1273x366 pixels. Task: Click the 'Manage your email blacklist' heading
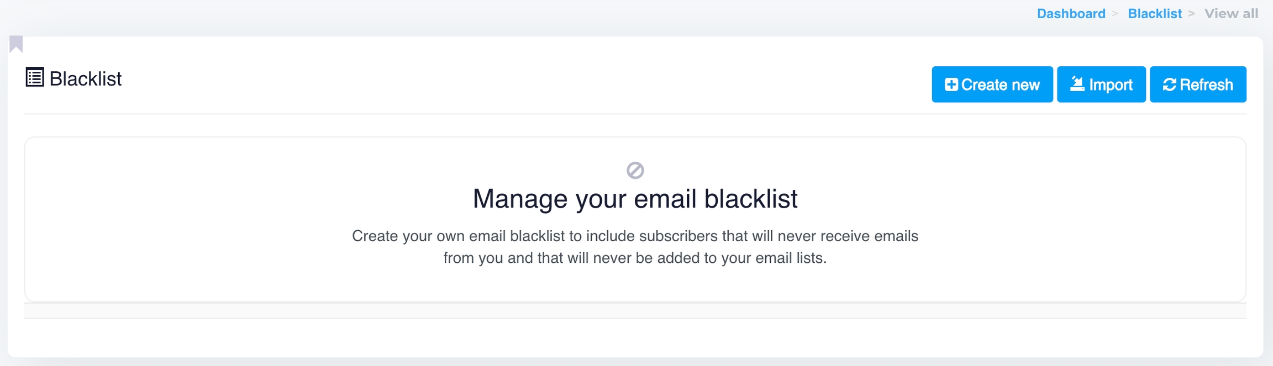pyautogui.click(x=635, y=199)
